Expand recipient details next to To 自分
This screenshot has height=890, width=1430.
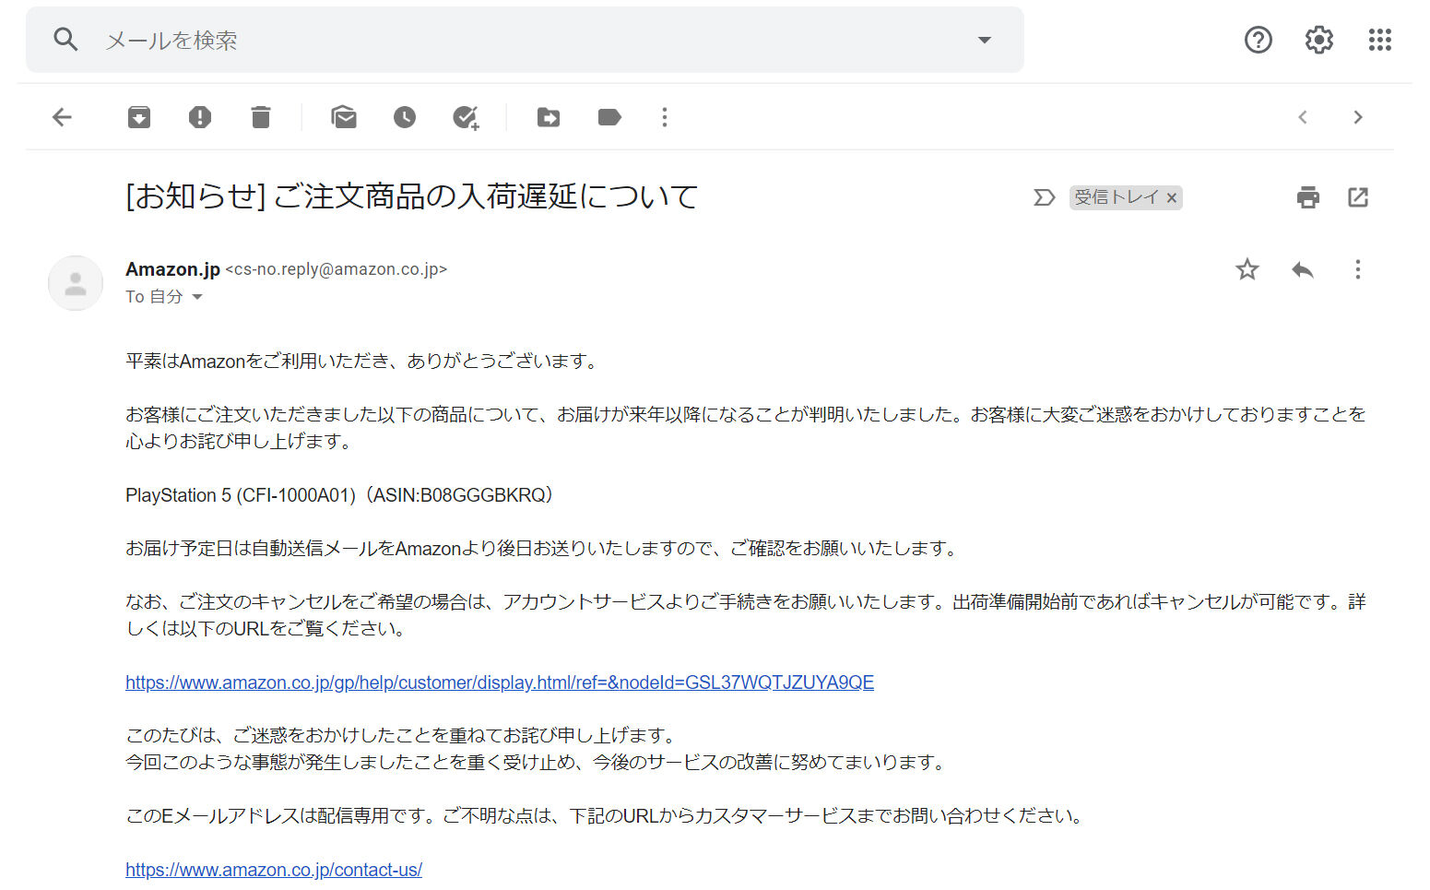point(196,297)
